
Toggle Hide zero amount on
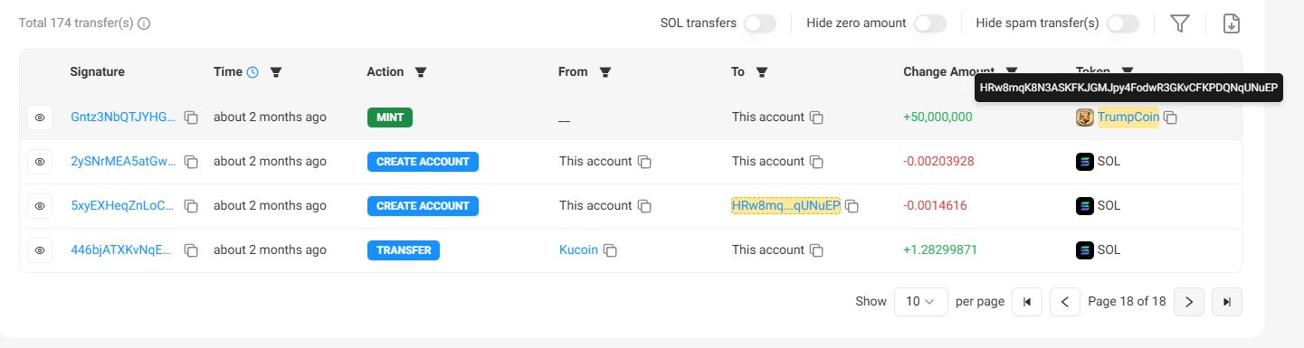(930, 24)
